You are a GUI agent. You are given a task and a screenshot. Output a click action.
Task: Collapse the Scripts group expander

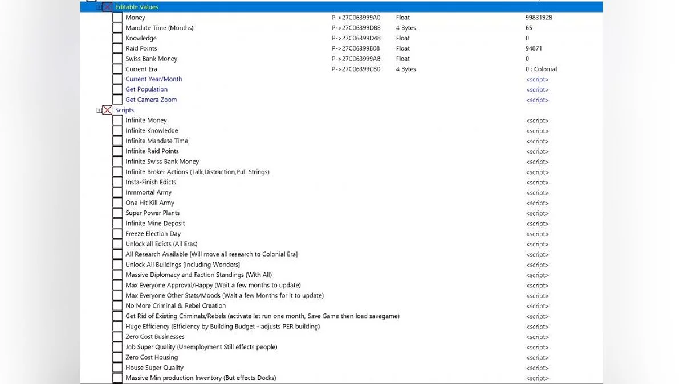click(x=100, y=110)
